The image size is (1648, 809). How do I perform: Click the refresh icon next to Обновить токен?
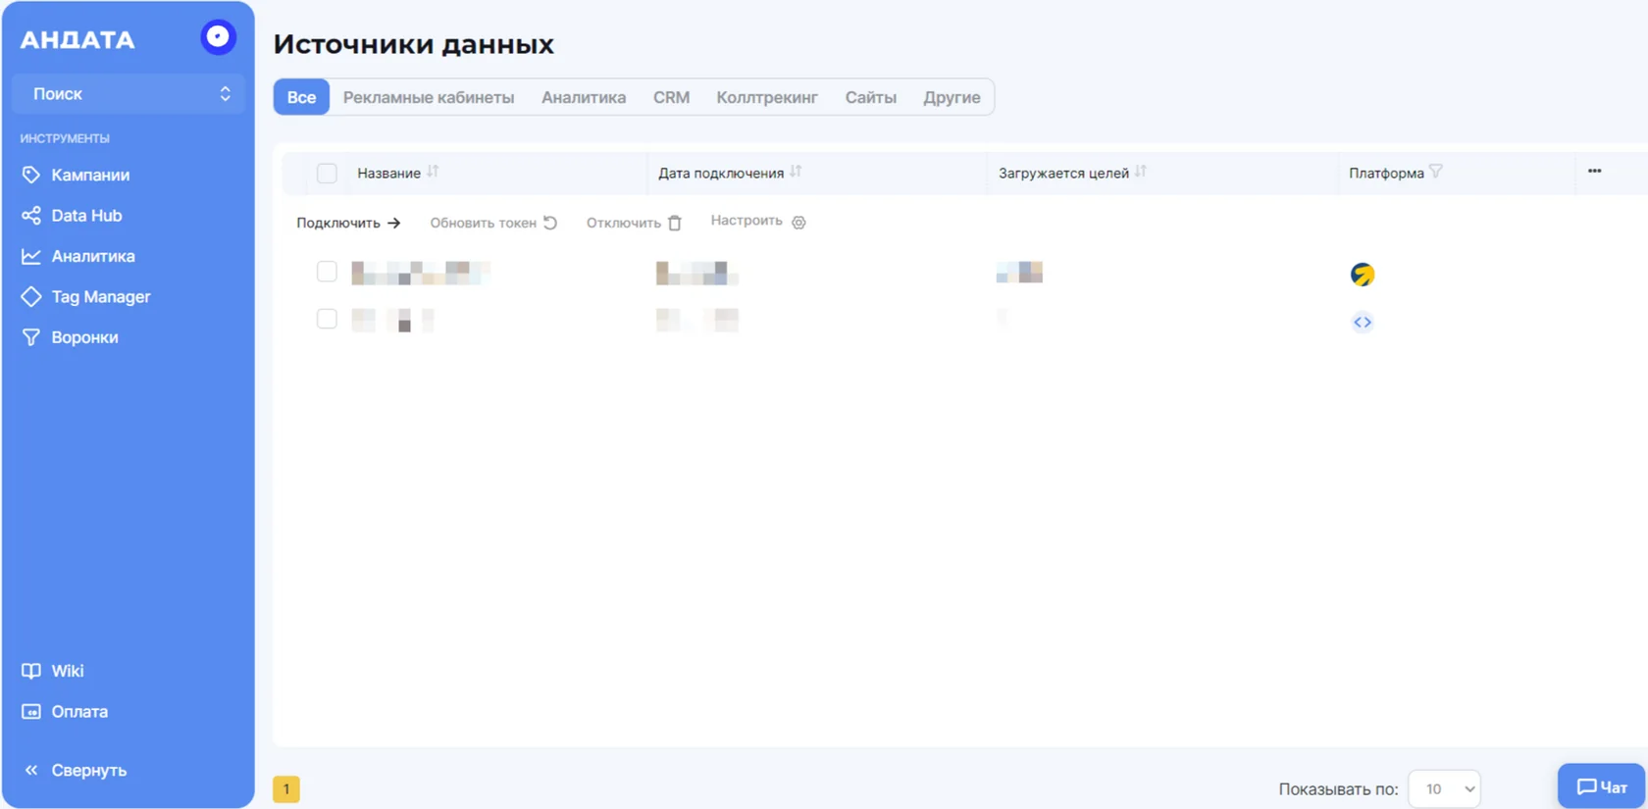click(550, 223)
